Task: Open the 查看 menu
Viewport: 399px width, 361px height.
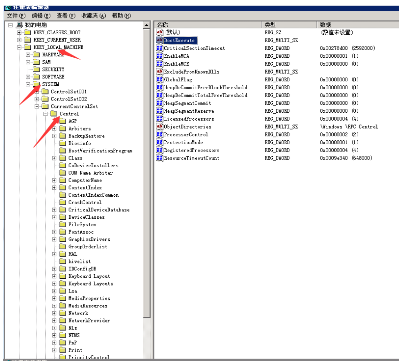Action: [x=66, y=16]
